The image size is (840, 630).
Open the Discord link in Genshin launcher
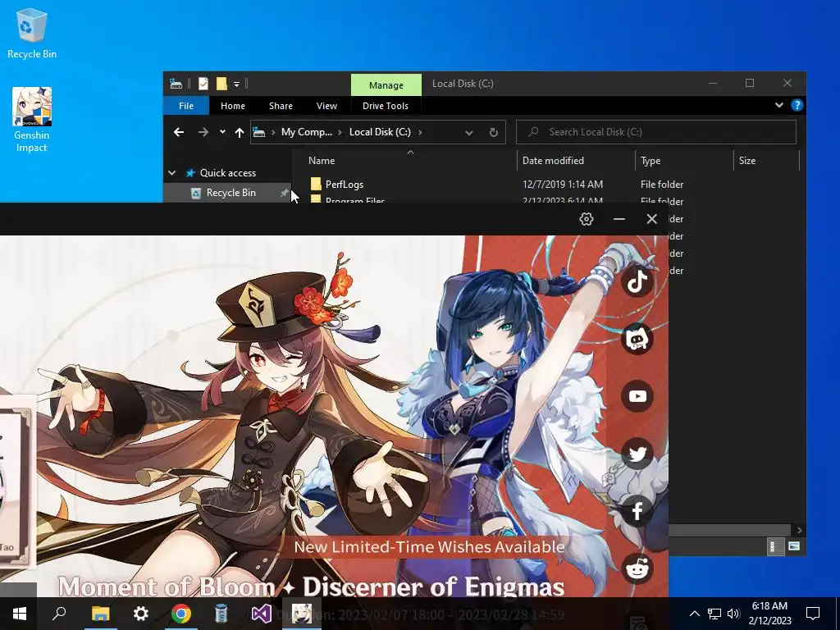[637, 339]
